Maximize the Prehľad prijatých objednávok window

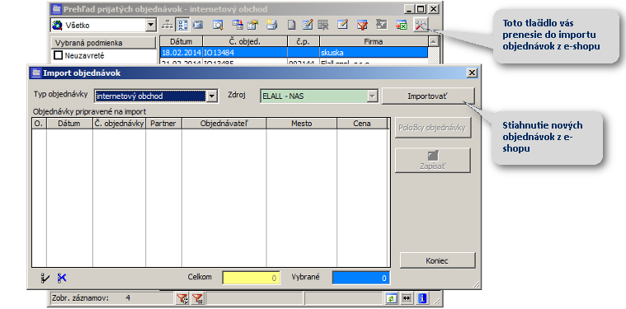pyautogui.click(x=421, y=9)
